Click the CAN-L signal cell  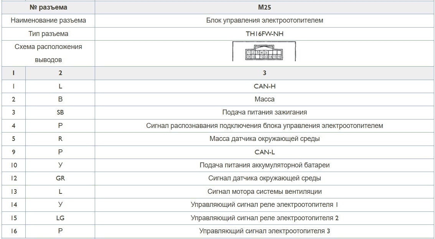[264, 152]
